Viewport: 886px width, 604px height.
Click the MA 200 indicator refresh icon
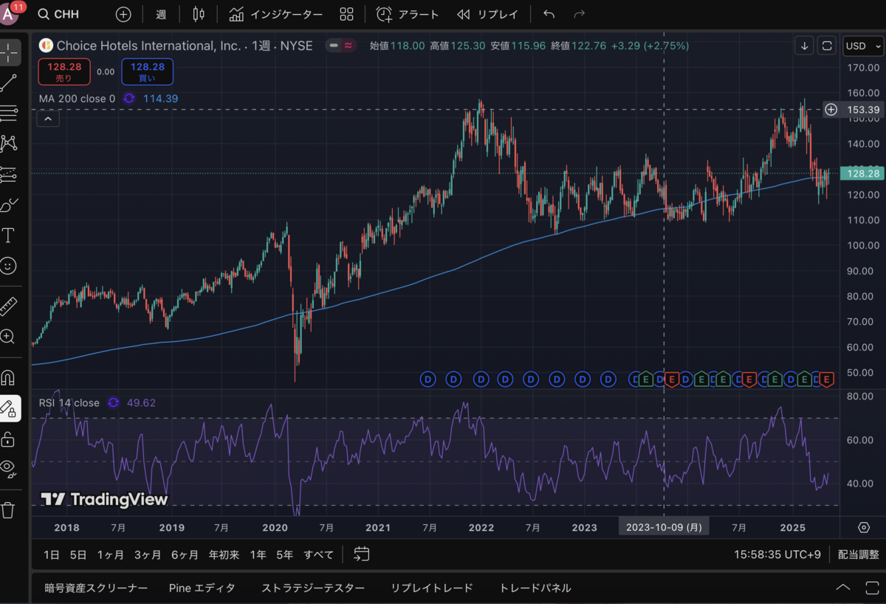(x=129, y=98)
